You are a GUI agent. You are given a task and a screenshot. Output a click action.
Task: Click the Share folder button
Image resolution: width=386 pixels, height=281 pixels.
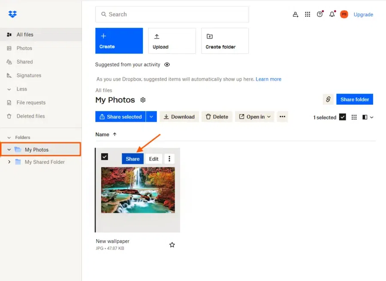tap(355, 100)
